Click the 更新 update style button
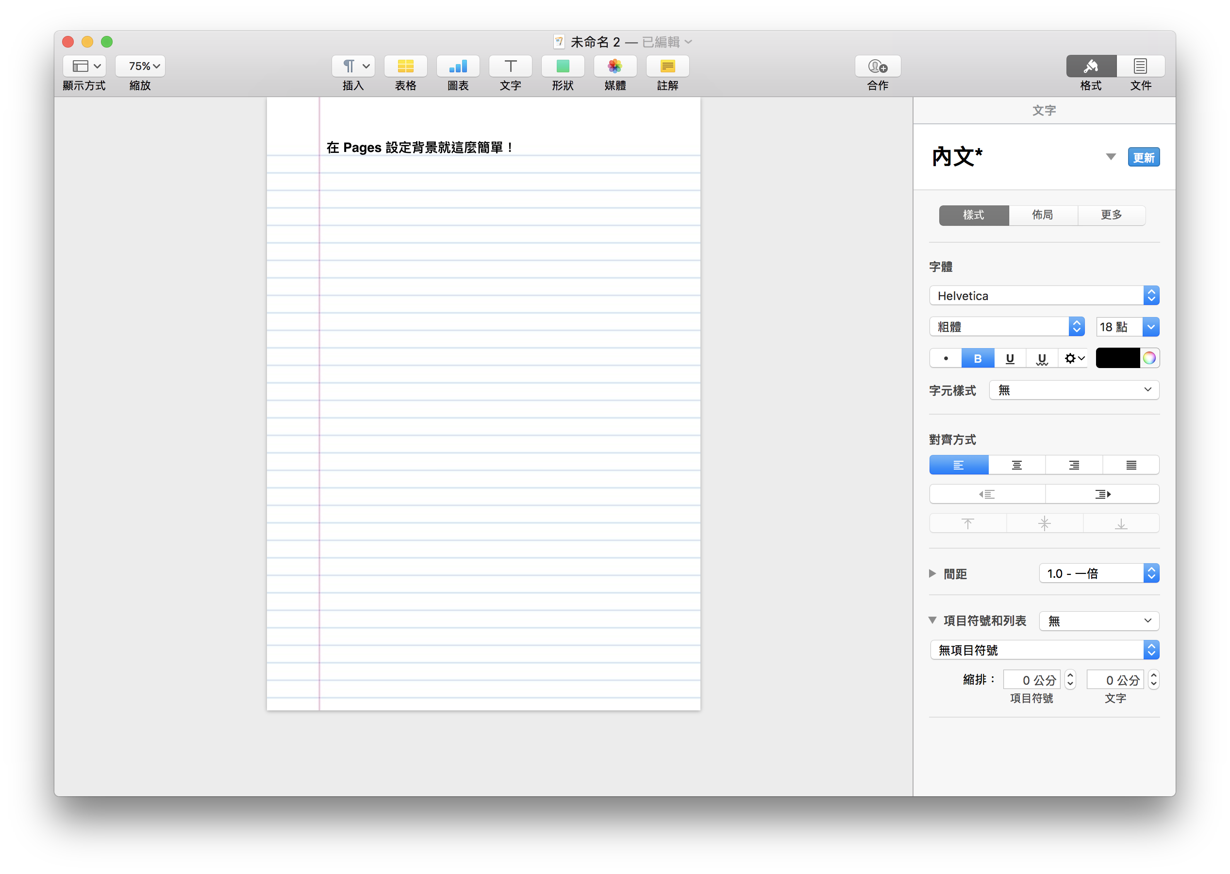1230x874 pixels. (1144, 157)
